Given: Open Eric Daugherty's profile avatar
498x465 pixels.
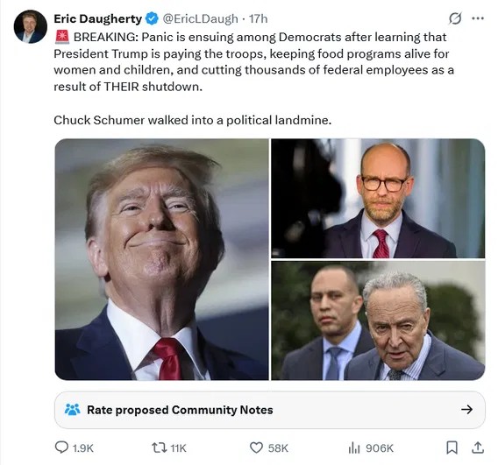Looking at the screenshot, I should pos(31,26).
